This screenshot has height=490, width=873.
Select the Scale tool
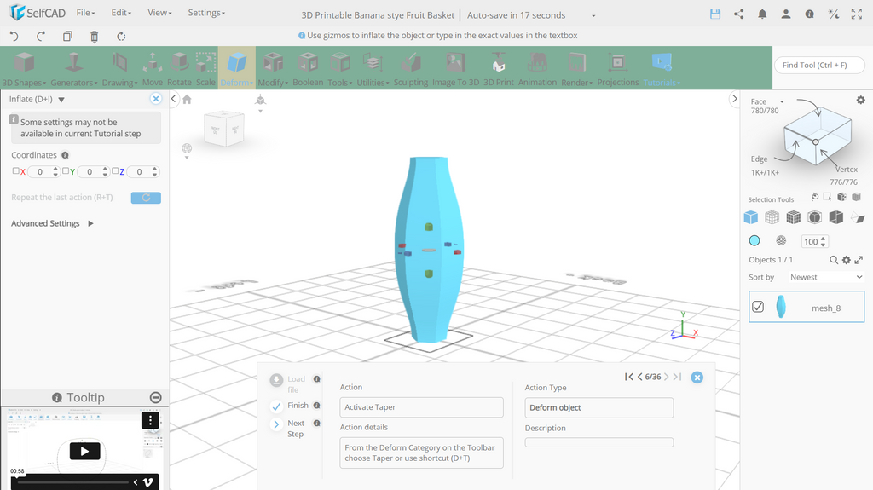(x=205, y=69)
